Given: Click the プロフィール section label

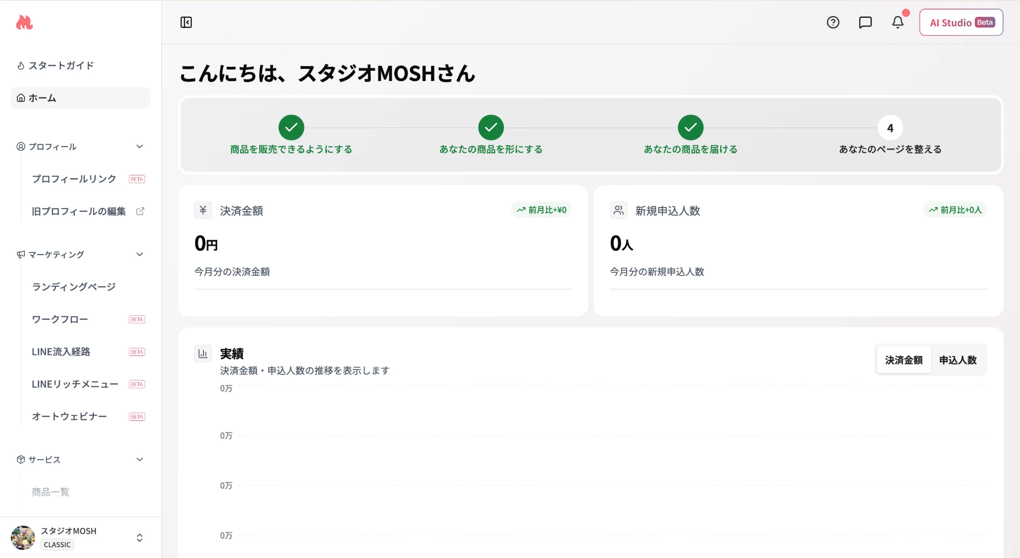Looking at the screenshot, I should [53, 147].
